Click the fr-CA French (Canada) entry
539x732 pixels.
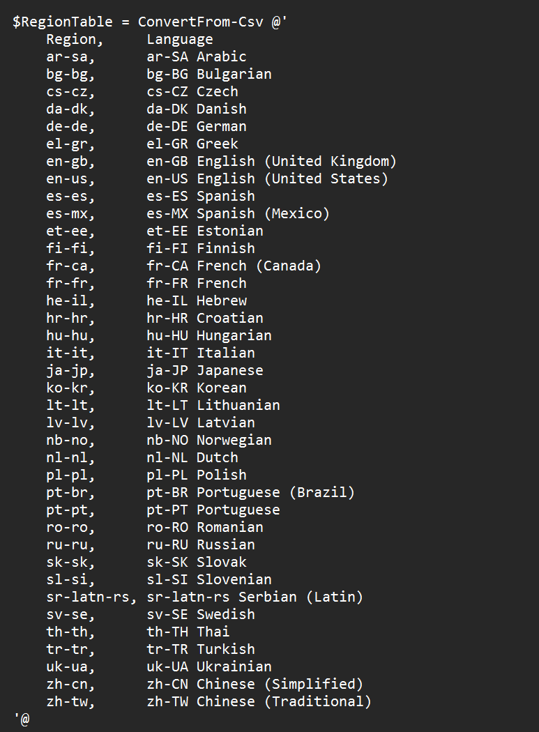[x=234, y=266]
